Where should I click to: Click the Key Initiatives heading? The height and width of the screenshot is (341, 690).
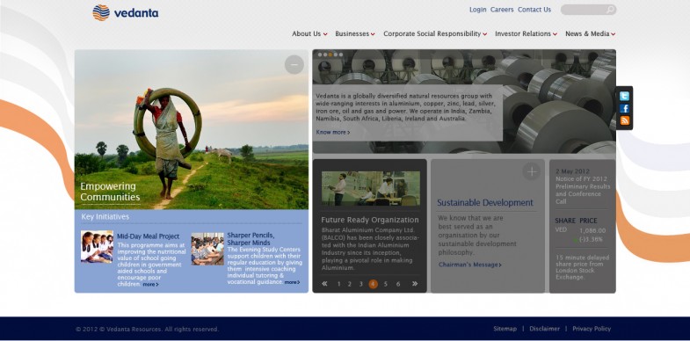click(105, 216)
